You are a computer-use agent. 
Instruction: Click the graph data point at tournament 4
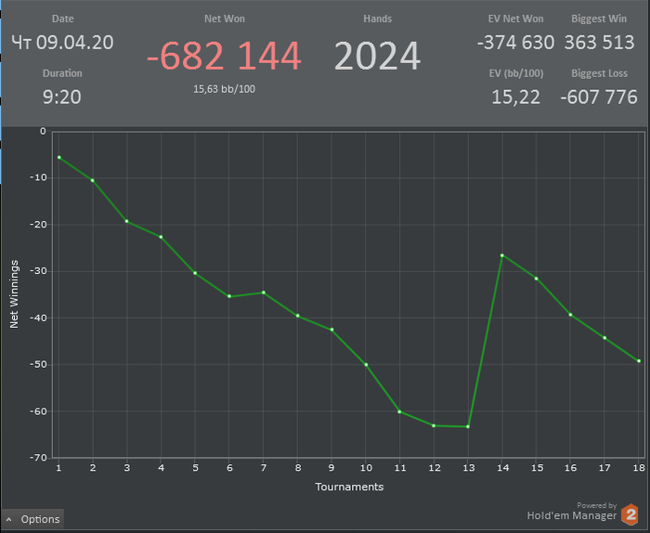[x=161, y=237]
